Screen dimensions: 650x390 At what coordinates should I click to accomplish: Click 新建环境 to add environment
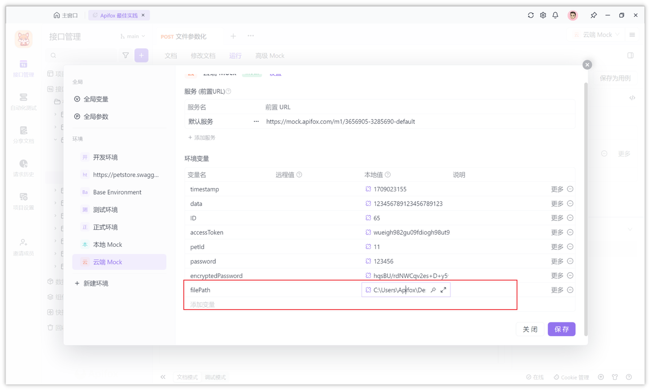tap(91, 283)
